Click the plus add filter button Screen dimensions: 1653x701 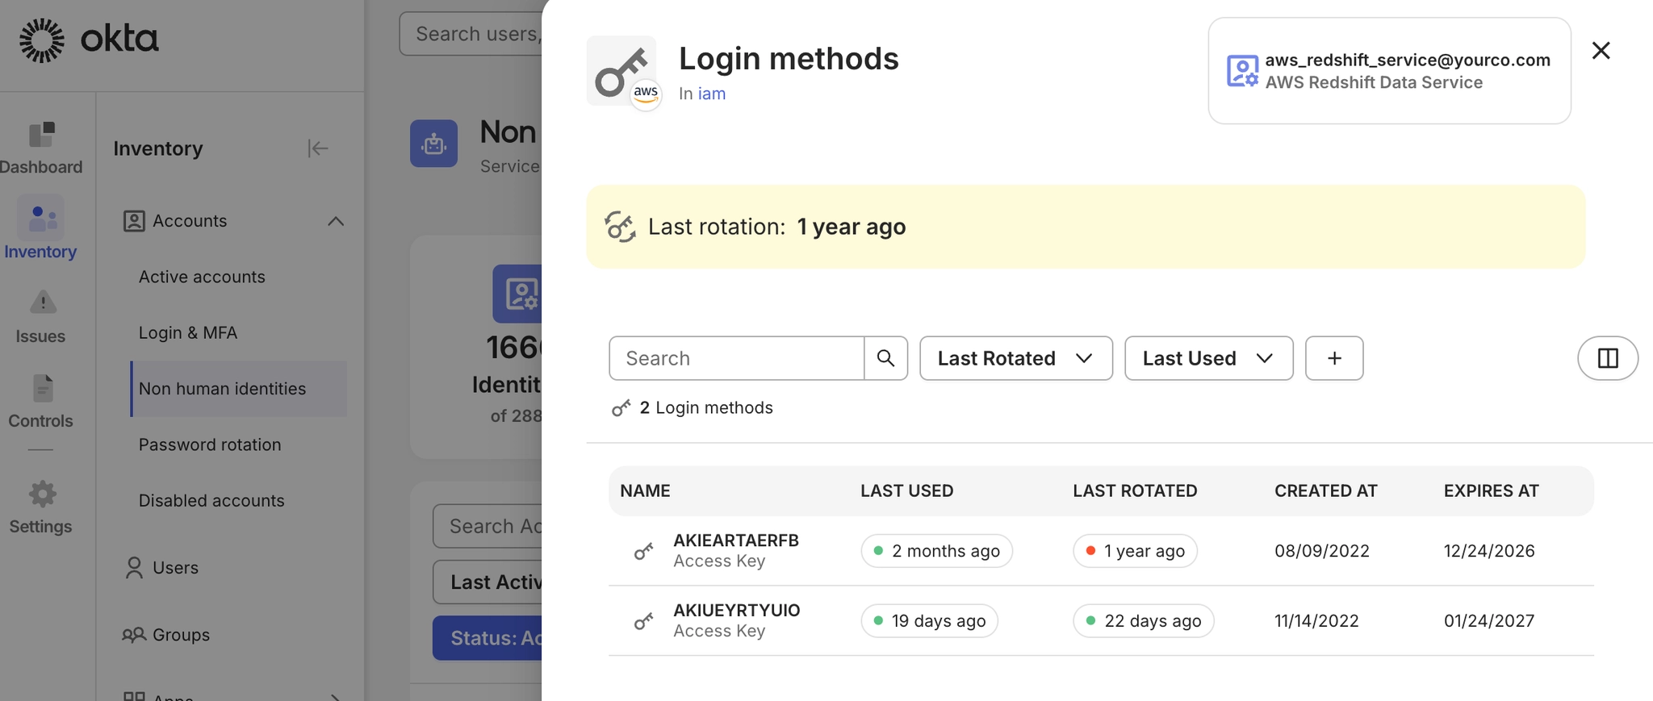pyautogui.click(x=1334, y=358)
